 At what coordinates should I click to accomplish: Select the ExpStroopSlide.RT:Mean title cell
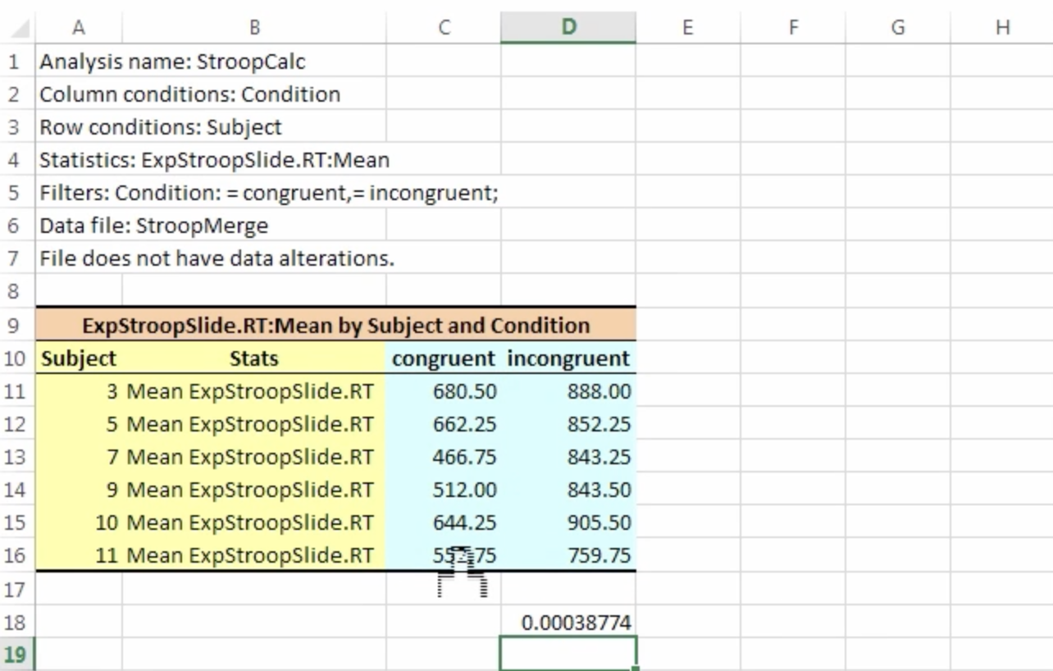coord(335,326)
